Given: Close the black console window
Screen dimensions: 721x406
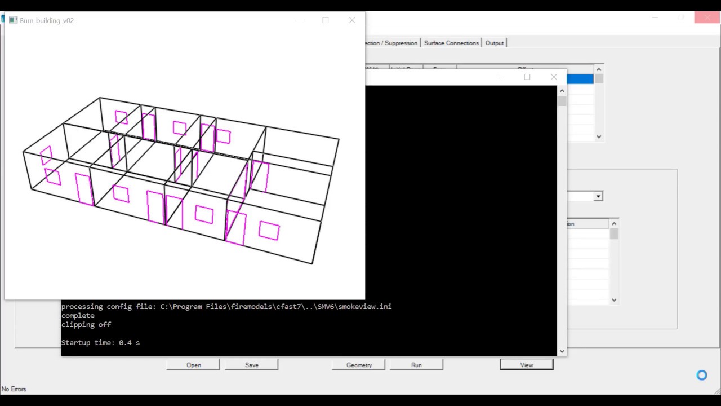Looking at the screenshot, I should click(x=554, y=77).
